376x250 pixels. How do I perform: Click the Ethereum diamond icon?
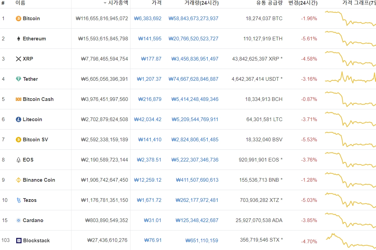click(x=19, y=39)
